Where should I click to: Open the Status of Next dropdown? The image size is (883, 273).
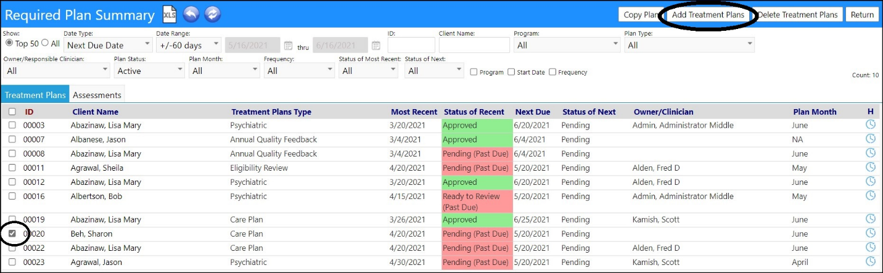point(434,71)
